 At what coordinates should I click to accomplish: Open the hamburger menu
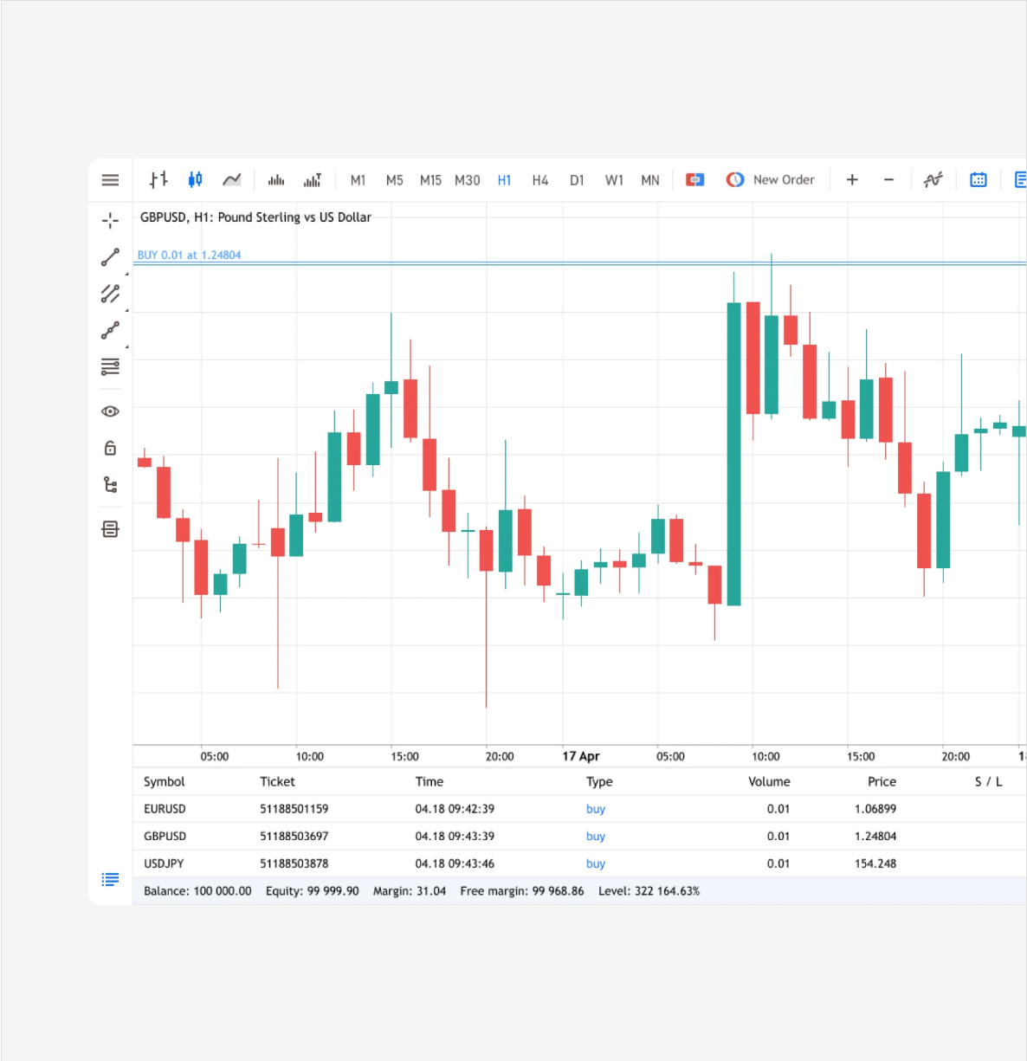coord(110,179)
